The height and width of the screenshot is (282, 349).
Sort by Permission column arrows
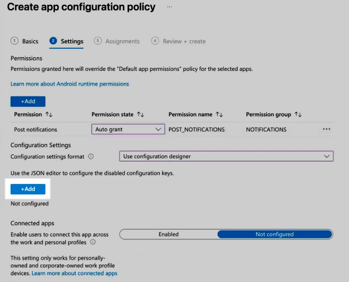(x=49, y=115)
